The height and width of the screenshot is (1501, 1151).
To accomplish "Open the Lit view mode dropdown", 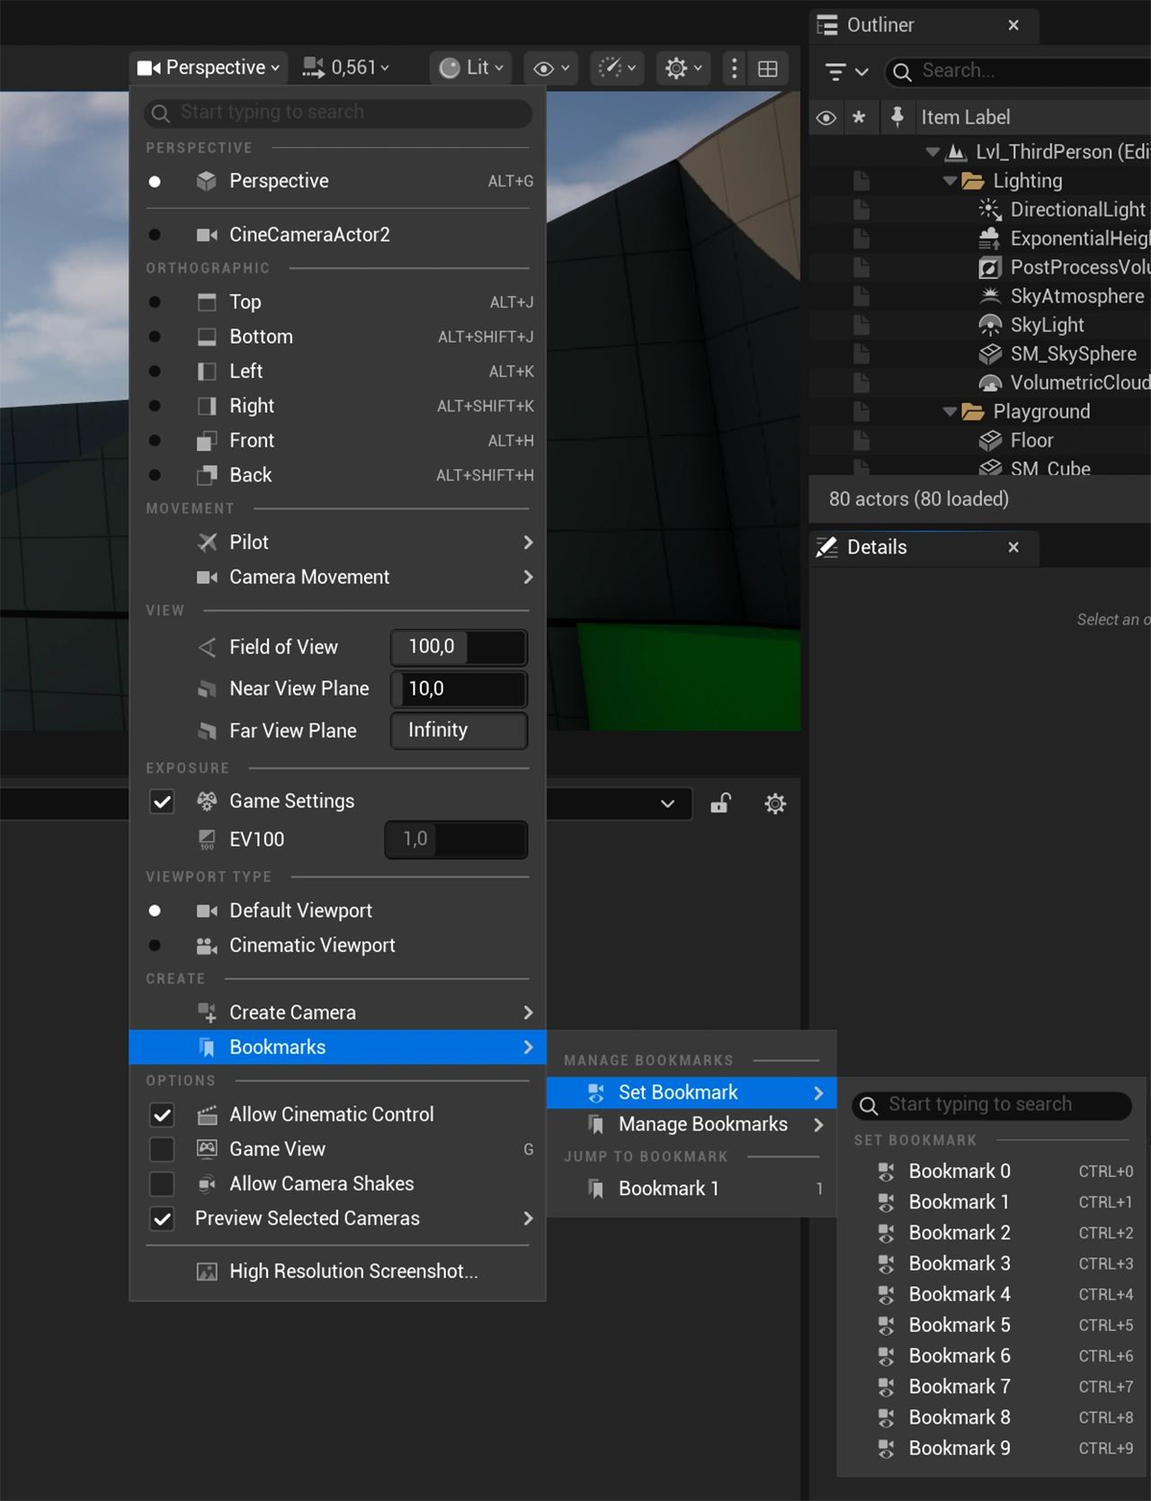I will [x=471, y=67].
